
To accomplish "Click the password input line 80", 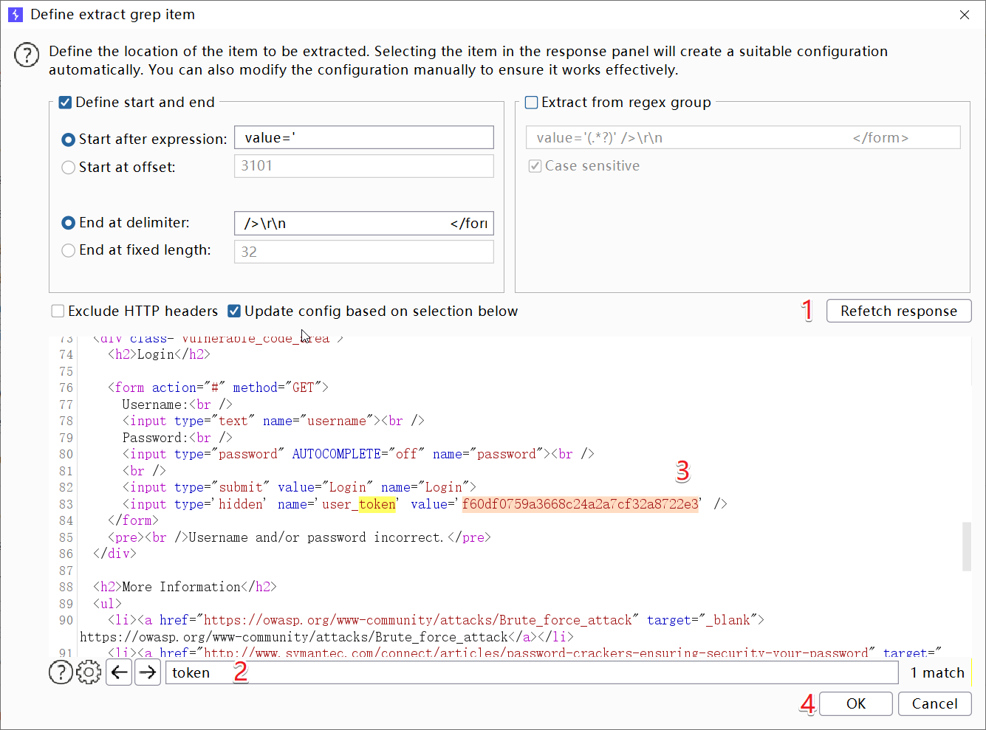I will tap(358, 454).
